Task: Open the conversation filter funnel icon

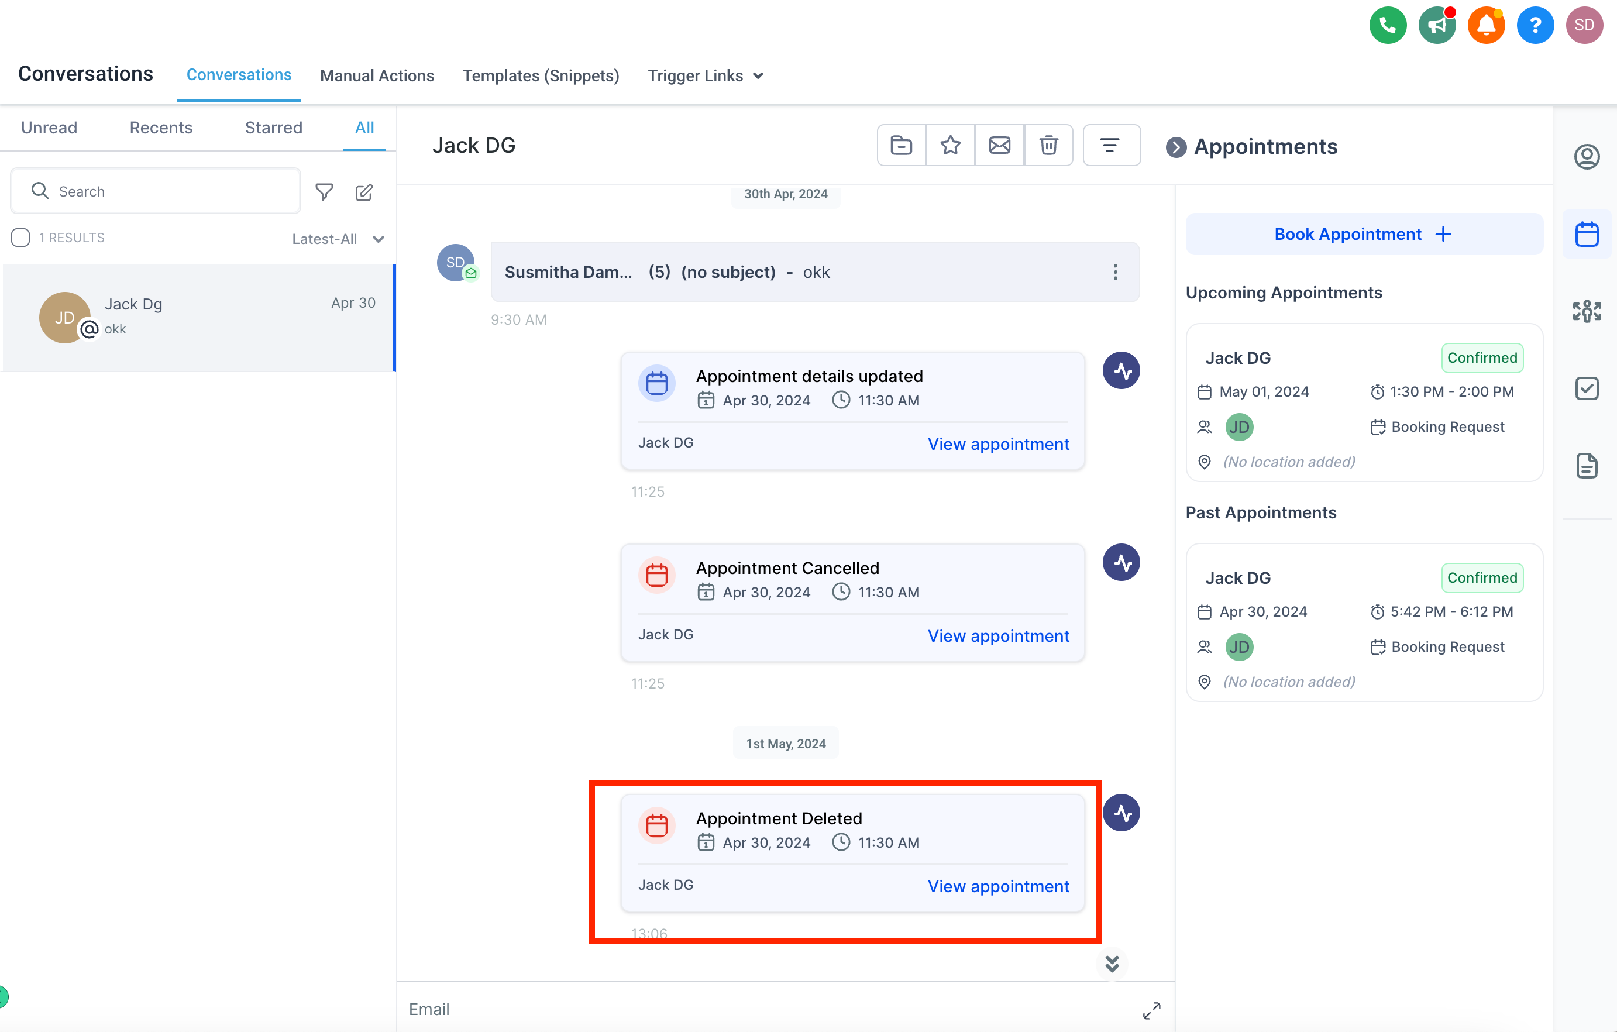Action: [x=324, y=192]
